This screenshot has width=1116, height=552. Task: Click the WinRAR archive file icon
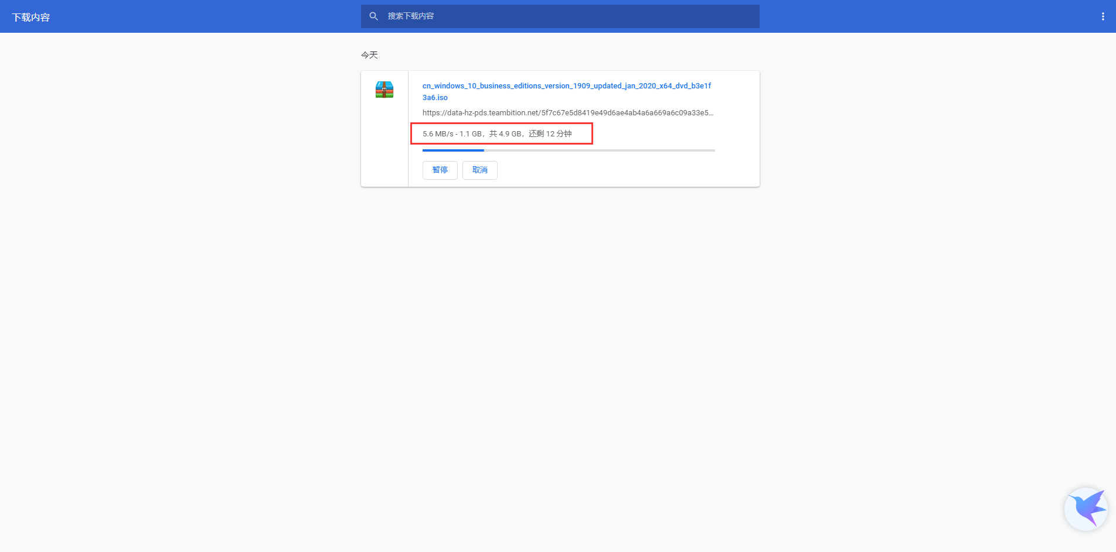(x=385, y=90)
